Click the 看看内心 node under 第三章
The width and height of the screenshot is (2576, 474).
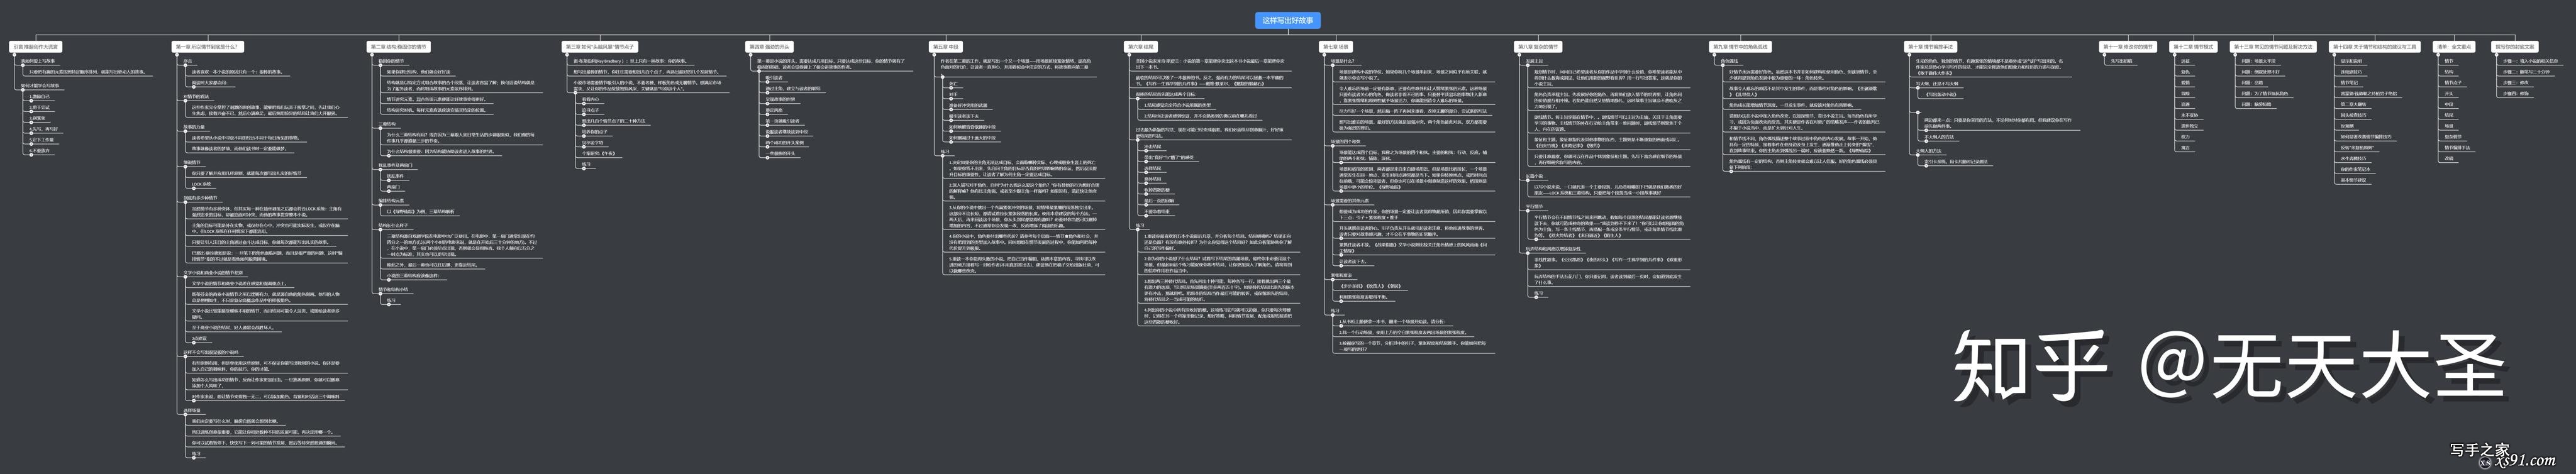(591, 99)
